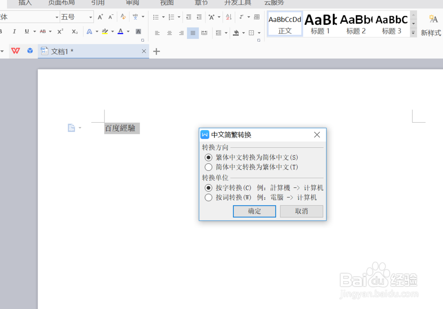Click the blue font color A icon
The width and height of the screenshot is (443, 309).
coord(120,31)
